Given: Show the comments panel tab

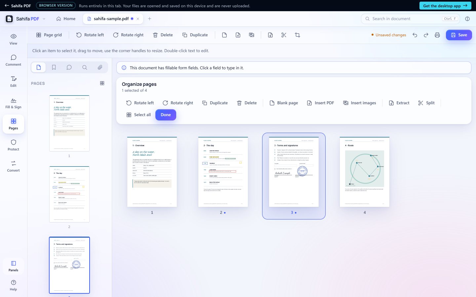Looking at the screenshot, I should (69, 67).
